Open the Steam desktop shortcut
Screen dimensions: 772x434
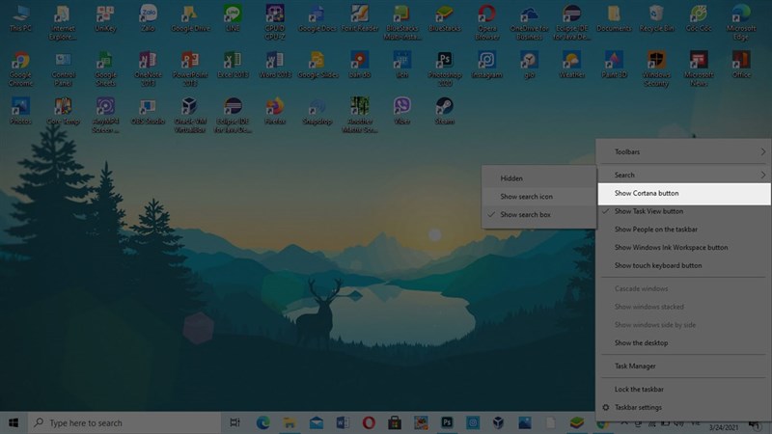[444, 107]
